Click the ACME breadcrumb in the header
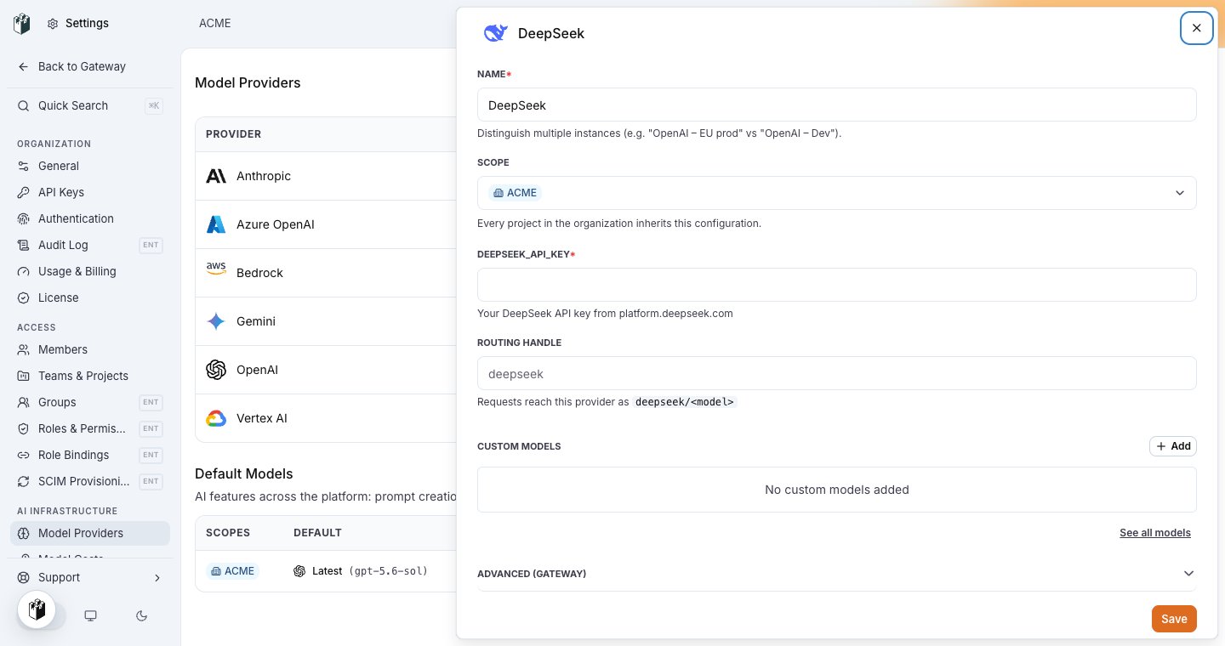 click(215, 23)
